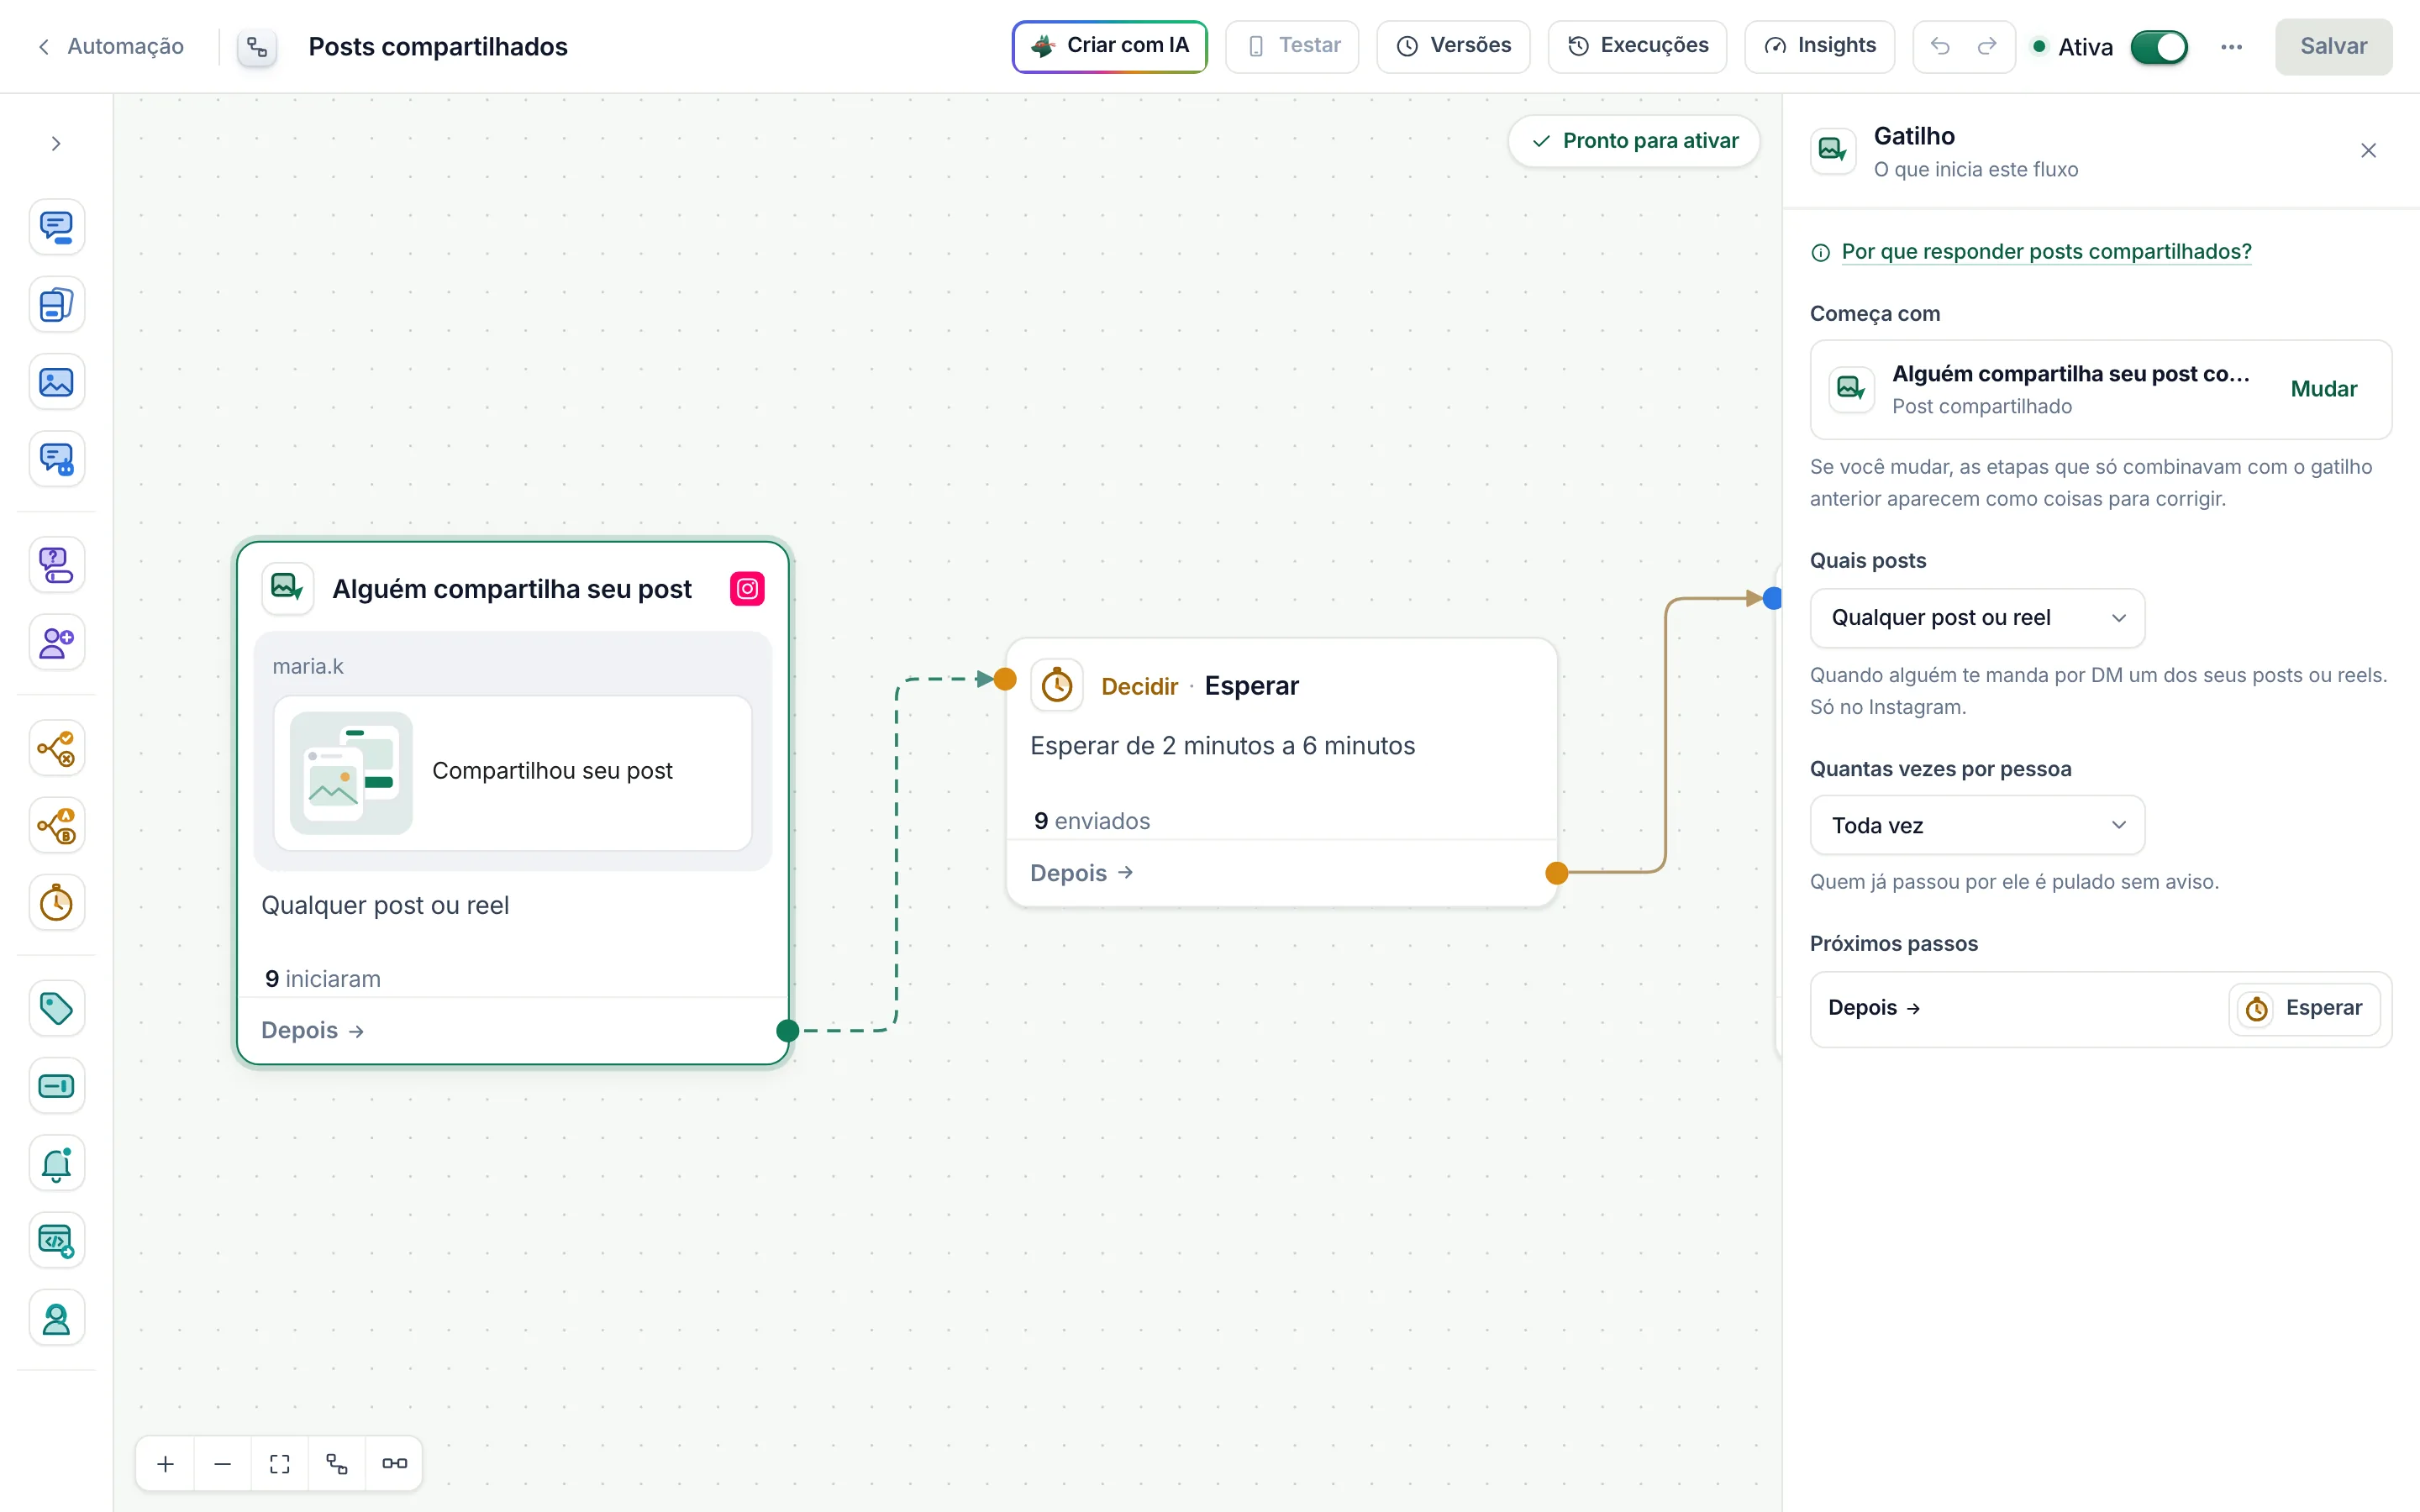Click the Pronto para ativar status badge

pyautogui.click(x=1634, y=141)
